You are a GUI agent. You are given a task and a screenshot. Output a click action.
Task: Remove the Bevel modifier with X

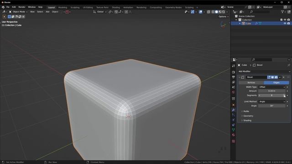tap(284, 77)
